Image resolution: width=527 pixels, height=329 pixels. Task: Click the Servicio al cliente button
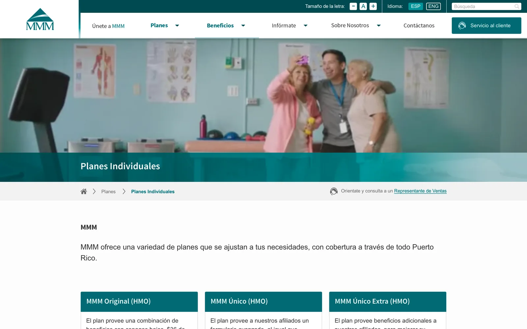point(486,26)
